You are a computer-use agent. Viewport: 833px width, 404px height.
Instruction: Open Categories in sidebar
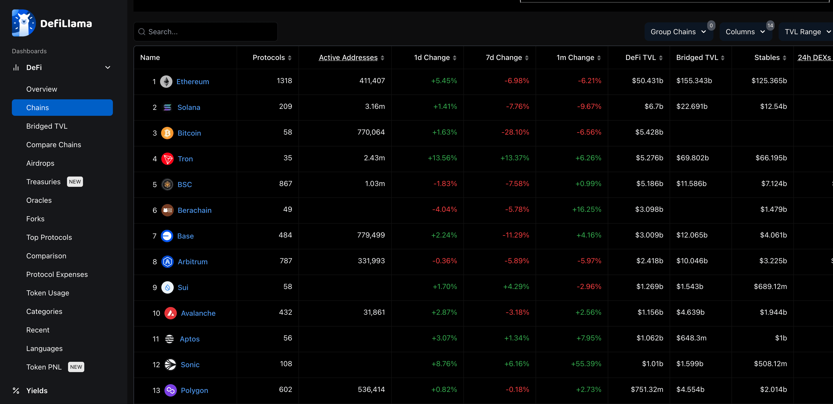click(x=44, y=311)
